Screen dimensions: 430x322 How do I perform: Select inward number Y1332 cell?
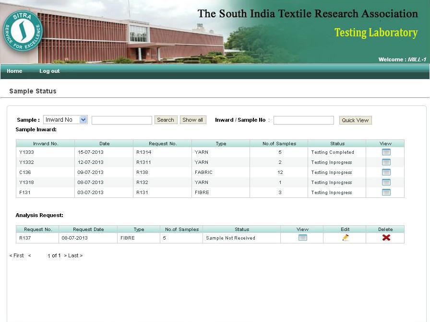tap(45, 162)
